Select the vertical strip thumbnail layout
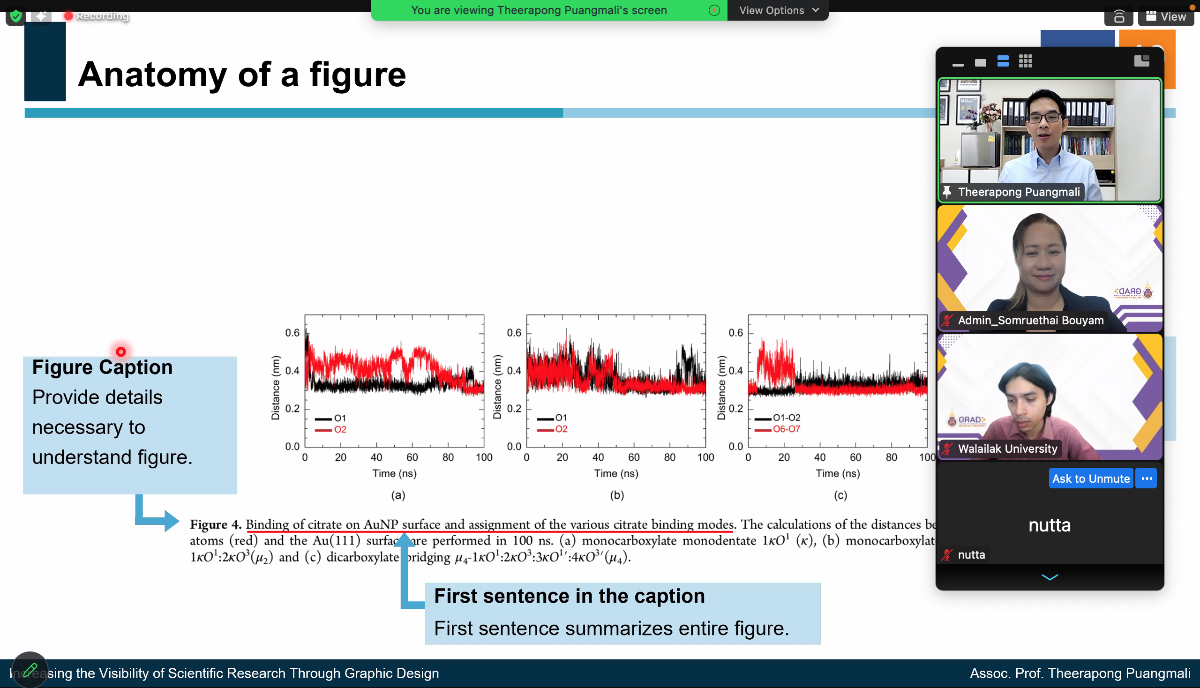The width and height of the screenshot is (1200, 688). (1003, 61)
